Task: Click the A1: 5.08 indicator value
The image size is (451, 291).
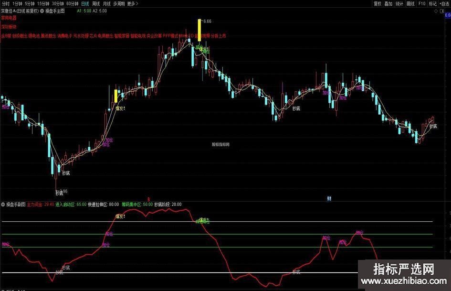Action: point(84,11)
